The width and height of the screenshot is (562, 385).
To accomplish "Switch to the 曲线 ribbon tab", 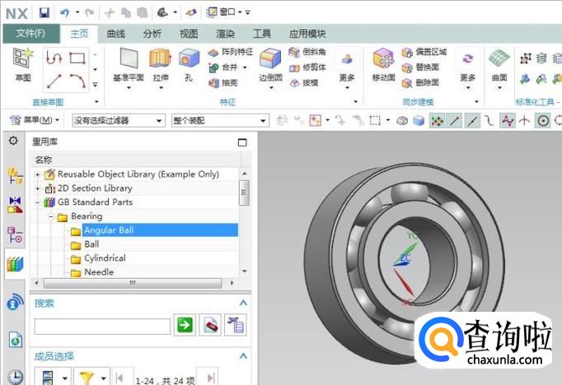I will (116, 34).
